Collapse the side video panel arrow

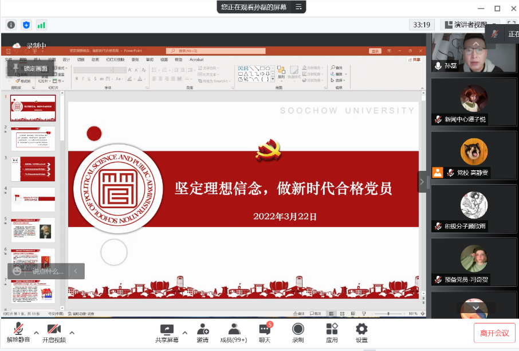(422, 181)
